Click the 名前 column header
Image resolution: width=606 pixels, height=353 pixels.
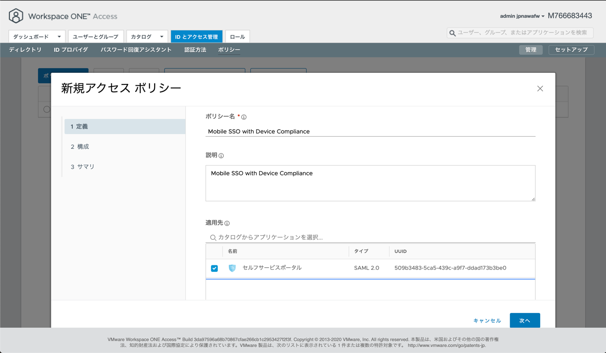tap(233, 251)
